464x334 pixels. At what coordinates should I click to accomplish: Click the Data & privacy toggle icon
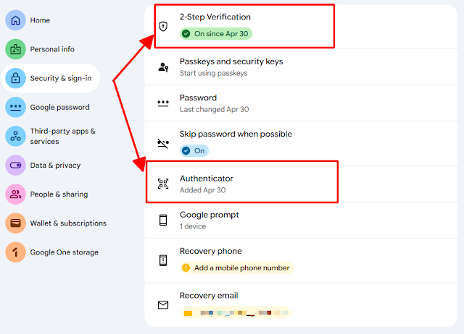coord(15,165)
